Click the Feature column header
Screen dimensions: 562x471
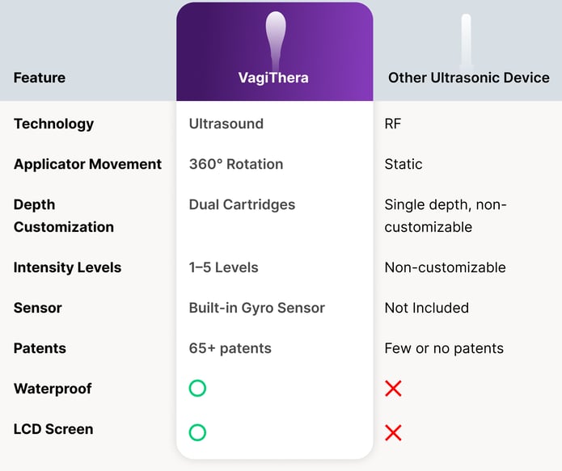coord(40,78)
